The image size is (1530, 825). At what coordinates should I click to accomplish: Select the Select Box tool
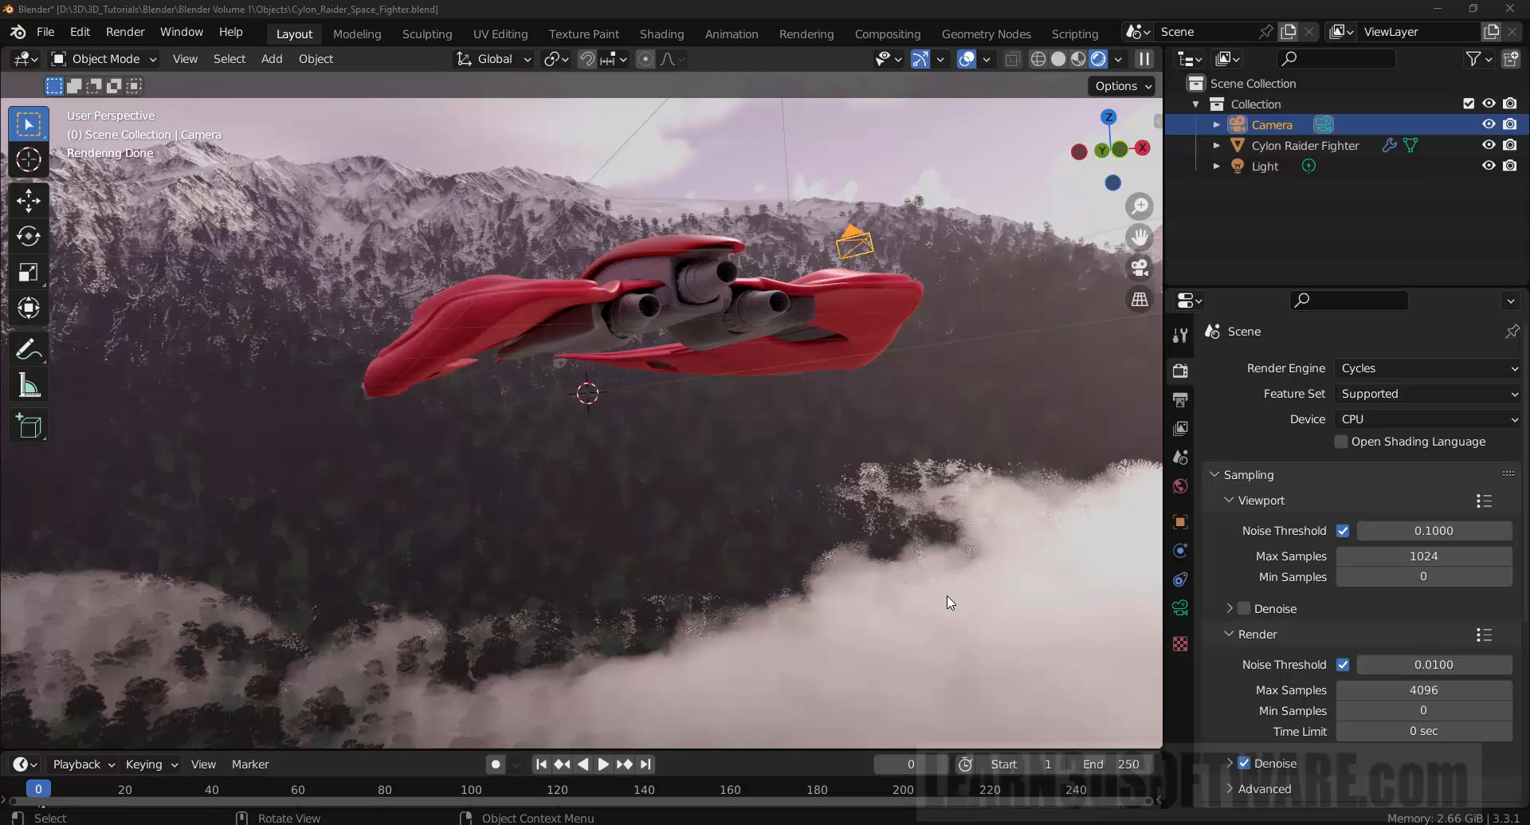pyautogui.click(x=29, y=124)
